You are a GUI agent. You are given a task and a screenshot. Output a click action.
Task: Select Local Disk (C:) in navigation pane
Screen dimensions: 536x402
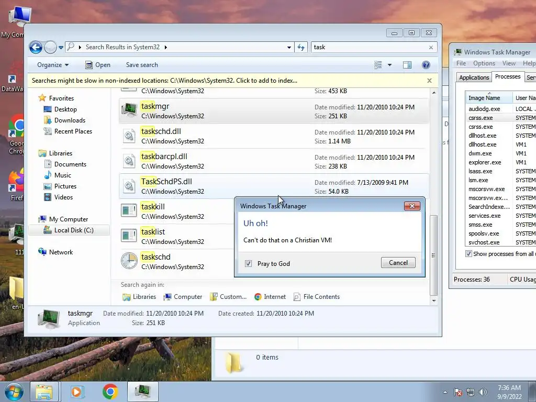69,230
